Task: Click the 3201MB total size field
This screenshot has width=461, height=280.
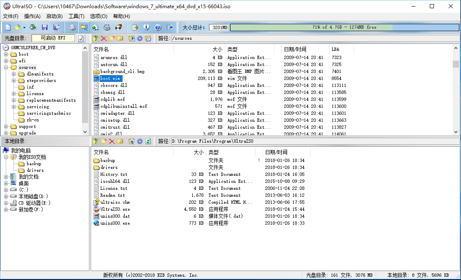Action: [219, 27]
